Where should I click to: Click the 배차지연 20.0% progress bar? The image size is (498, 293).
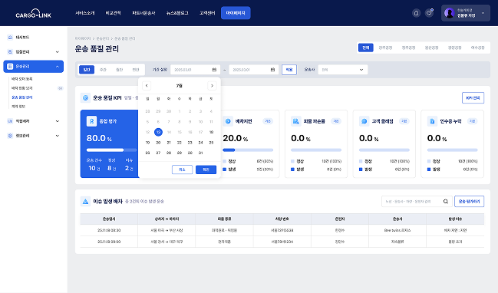point(248,150)
